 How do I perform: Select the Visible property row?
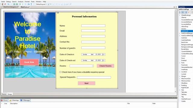coord(187,101)
